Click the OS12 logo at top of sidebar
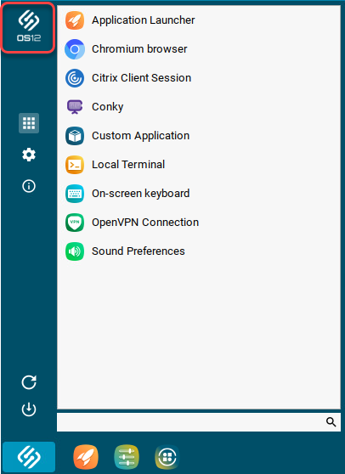This screenshot has width=345, height=474. pyautogui.click(x=29, y=26)
